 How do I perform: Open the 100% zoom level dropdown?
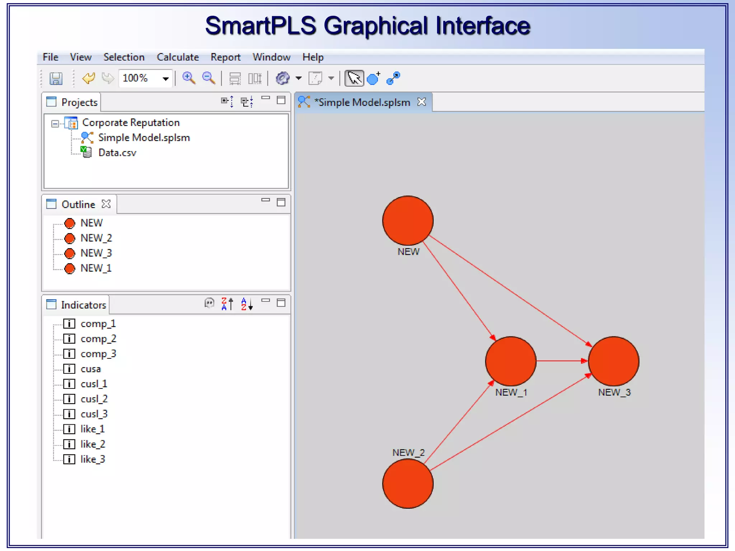pyautogui.click(x=165, y=79)
